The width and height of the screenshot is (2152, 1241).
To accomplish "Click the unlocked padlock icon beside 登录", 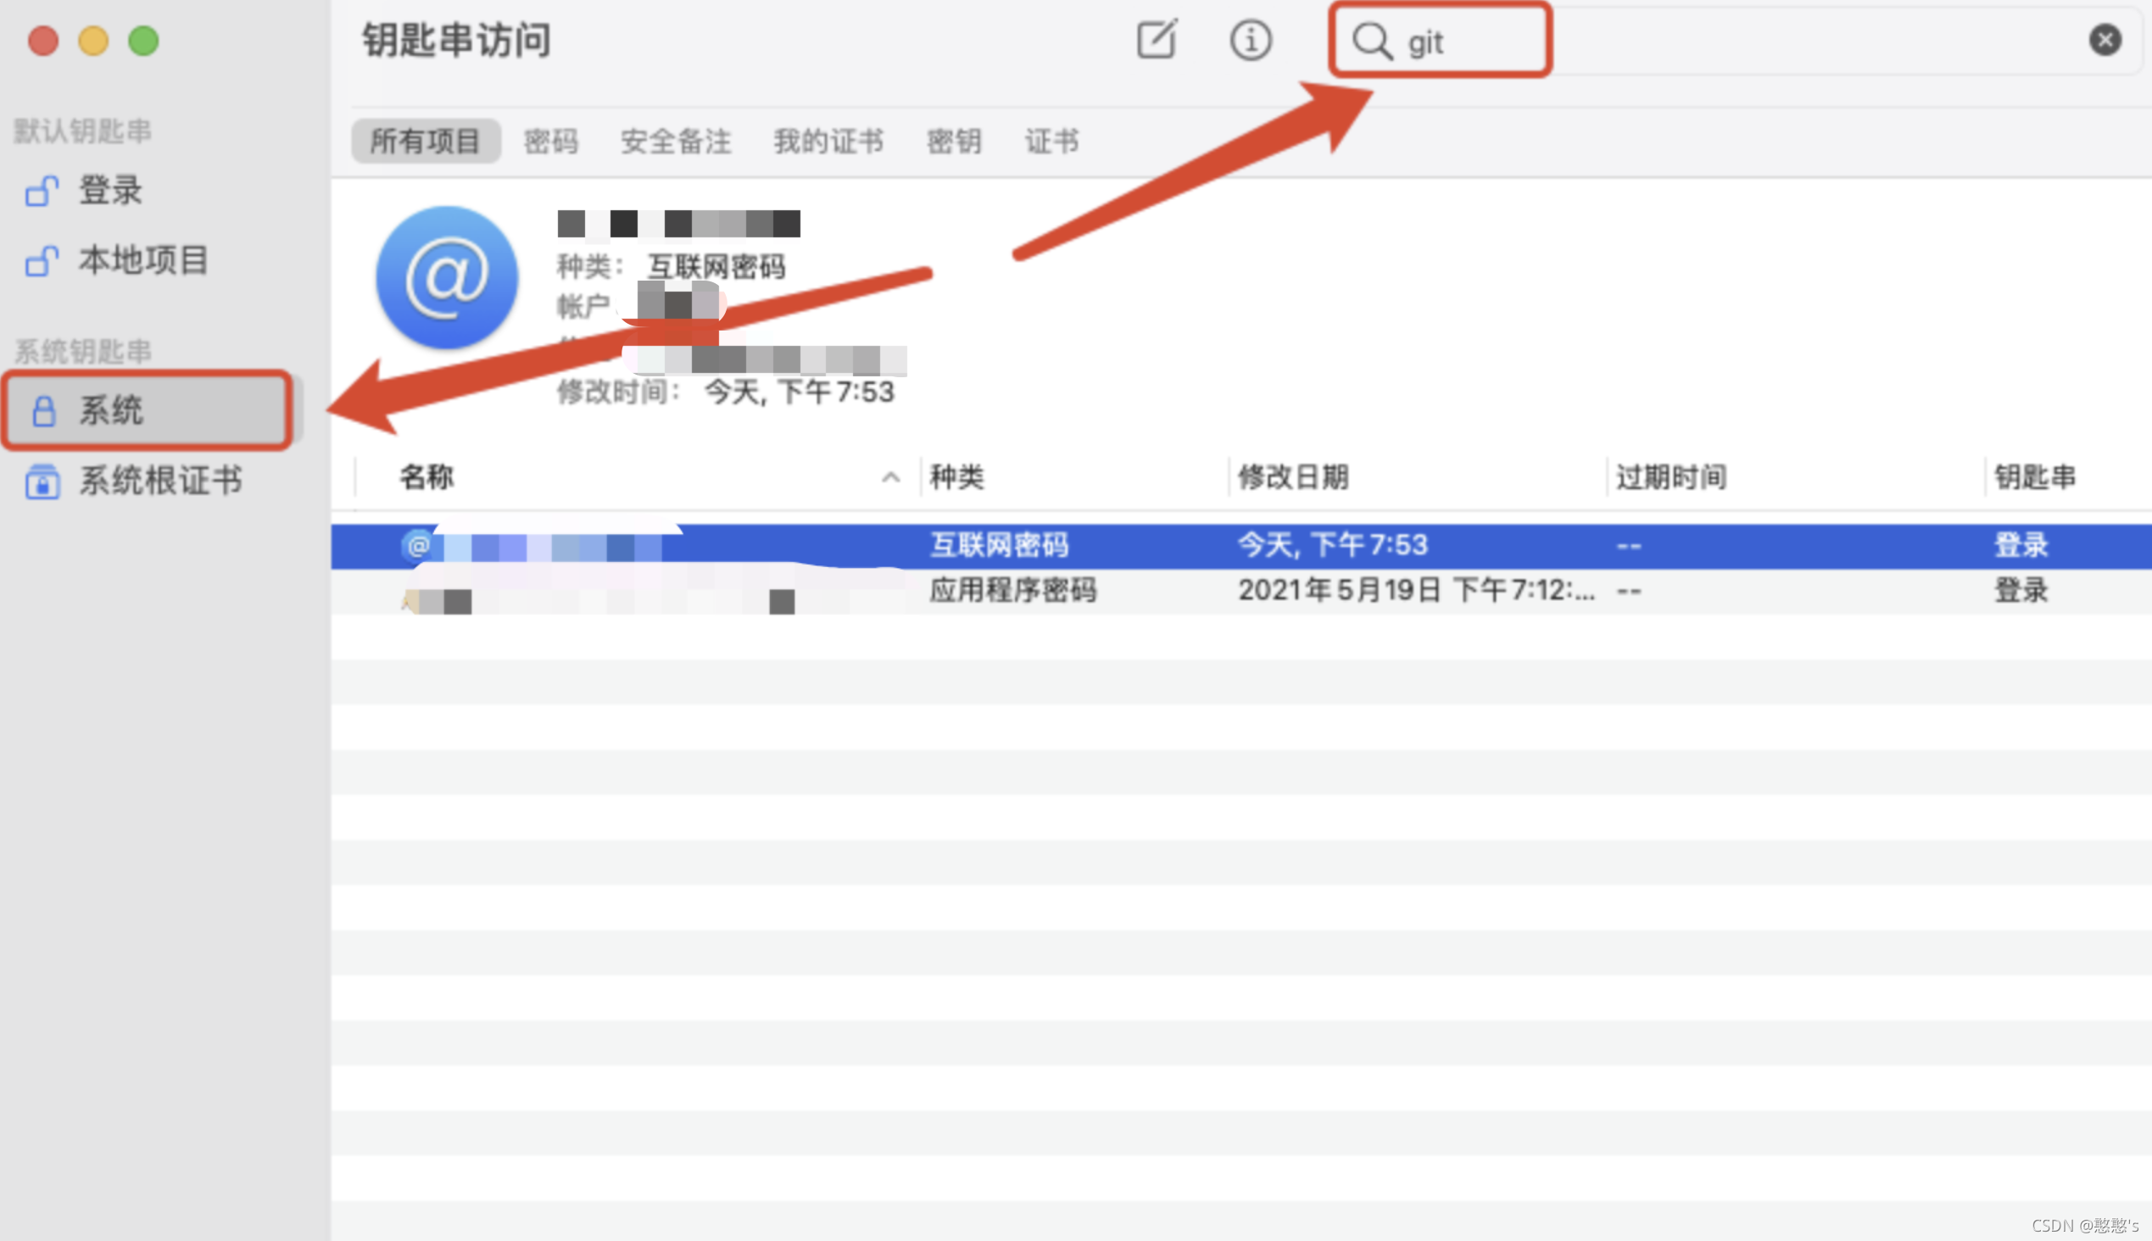I will (x=41, y=190).
